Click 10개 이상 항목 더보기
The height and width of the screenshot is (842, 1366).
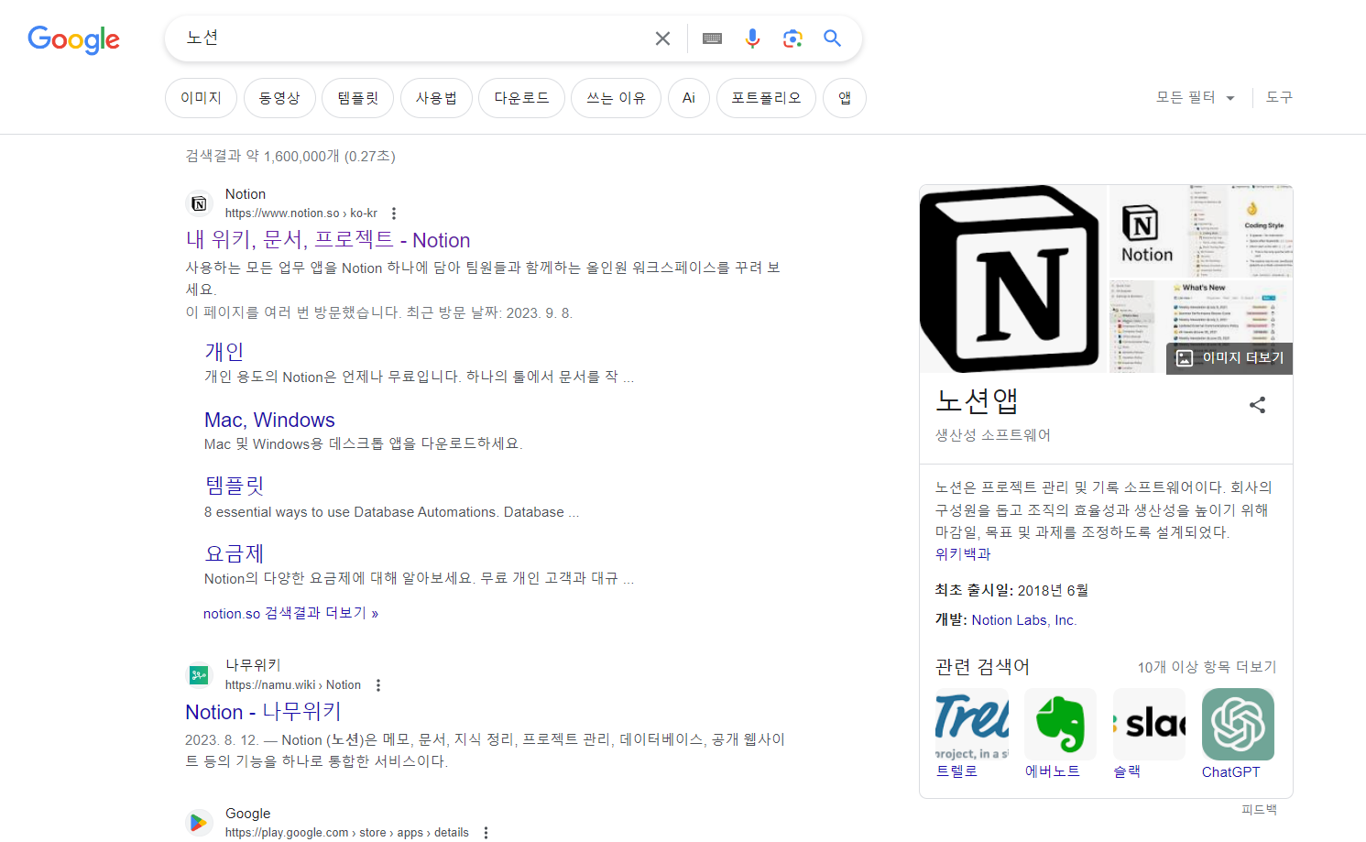click(1207, 667)
